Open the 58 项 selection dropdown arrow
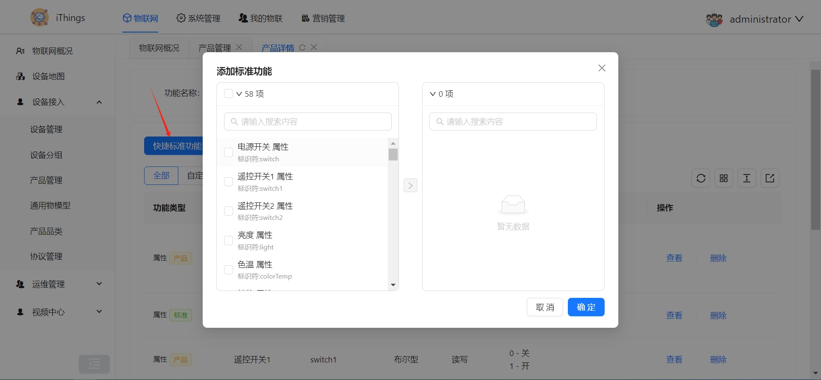Image resolution: width=821 pixels, height=380 pixels. (239, 94)
